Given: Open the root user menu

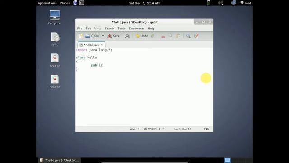Looking at the screenshot, I should [x=246, y=3].
